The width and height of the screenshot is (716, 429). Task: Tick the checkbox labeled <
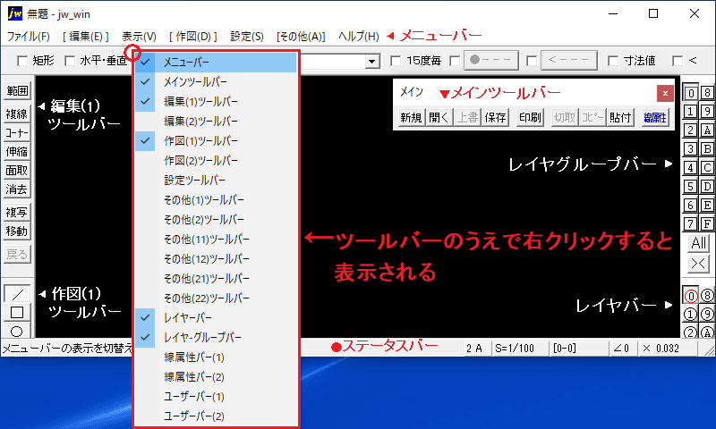pyautogui.click(x=678, y=61)
